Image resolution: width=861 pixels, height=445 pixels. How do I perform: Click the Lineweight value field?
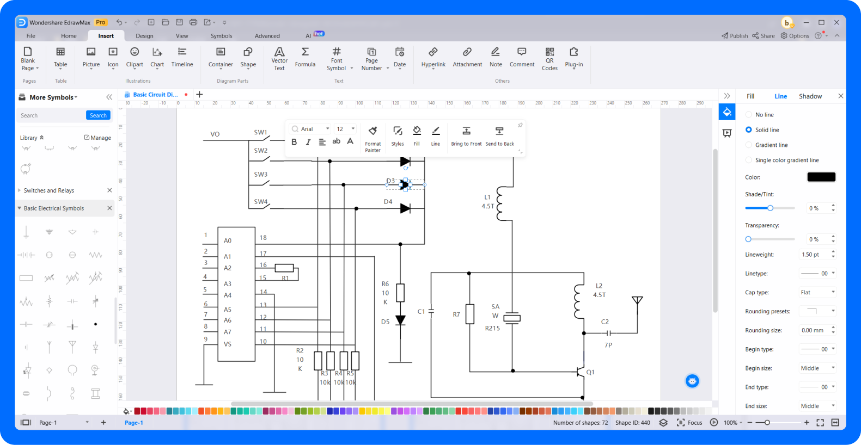coord(814,255)
